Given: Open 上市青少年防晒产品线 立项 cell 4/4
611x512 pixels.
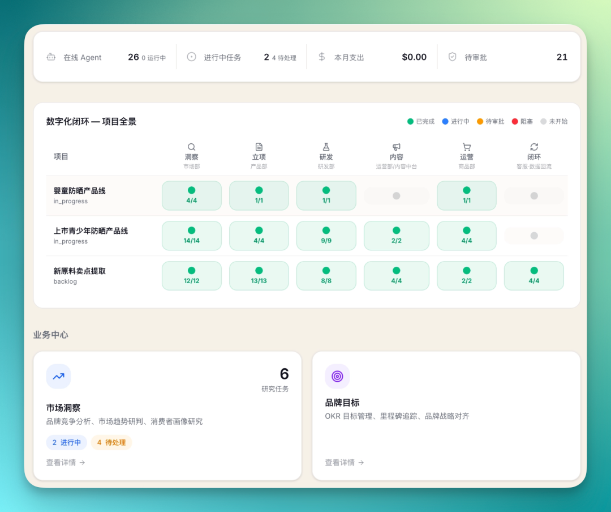Looking at the screenshot, I should 259,236.
